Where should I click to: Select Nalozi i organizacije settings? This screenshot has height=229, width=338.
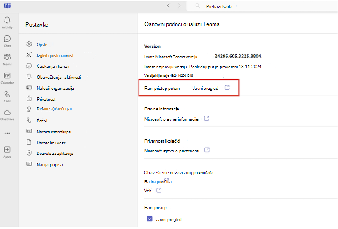[x=55, y=88]
